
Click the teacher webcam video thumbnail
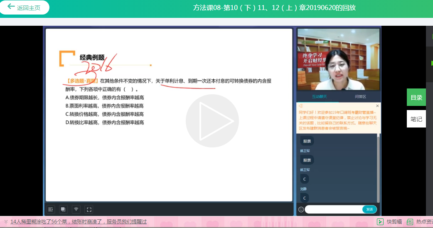(338, 59)
